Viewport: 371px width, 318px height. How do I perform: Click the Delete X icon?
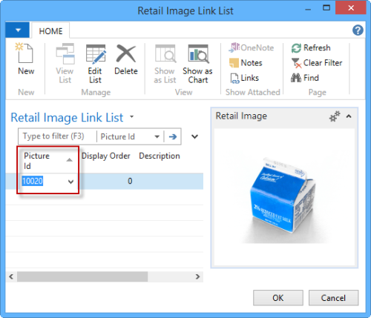tap(126, 53)
